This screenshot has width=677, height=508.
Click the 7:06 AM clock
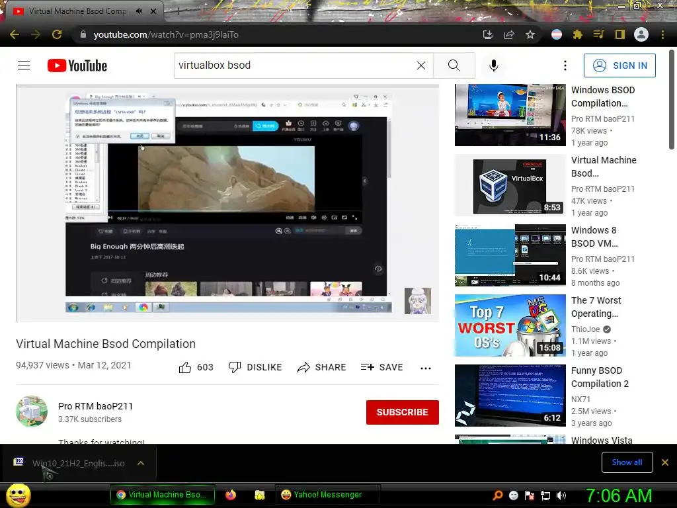618,495
